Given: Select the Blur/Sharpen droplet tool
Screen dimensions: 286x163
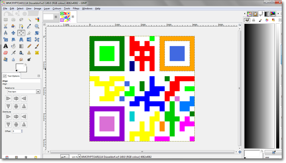Looking at the screenshot, I should click(13, 59).
